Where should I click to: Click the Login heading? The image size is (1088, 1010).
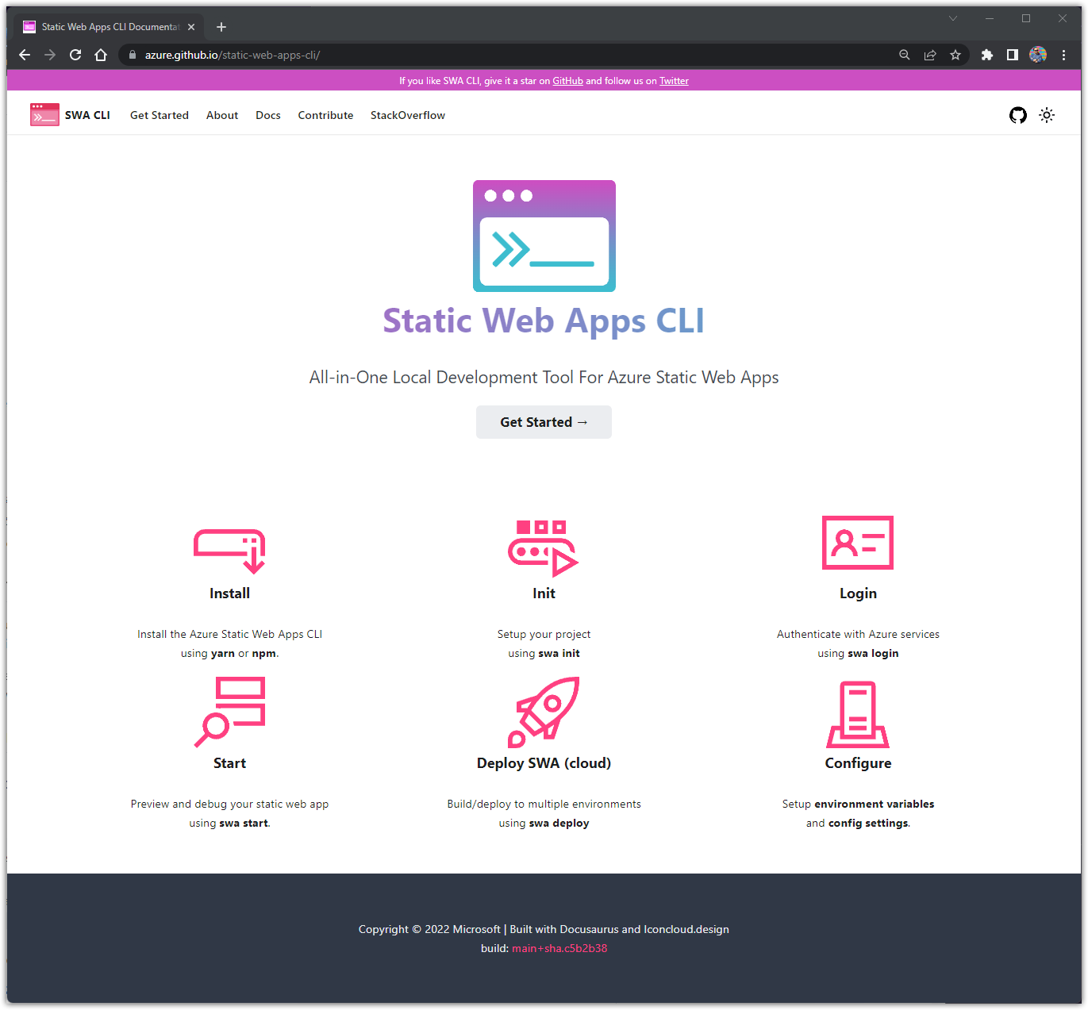pos(858,593)
